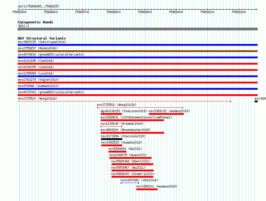Click the blue bar under nsv979846
Image resolution: width=266 pixels, height=201 pixels.
(137, 89)
